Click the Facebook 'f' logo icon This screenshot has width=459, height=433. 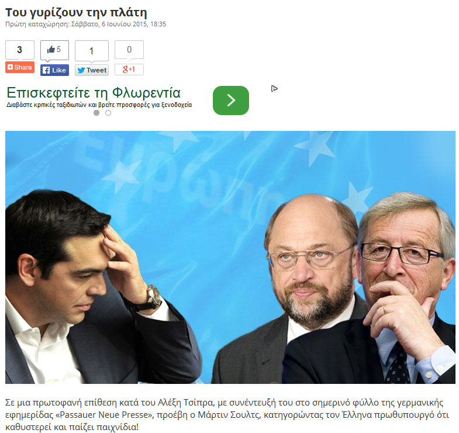[46, 70]
